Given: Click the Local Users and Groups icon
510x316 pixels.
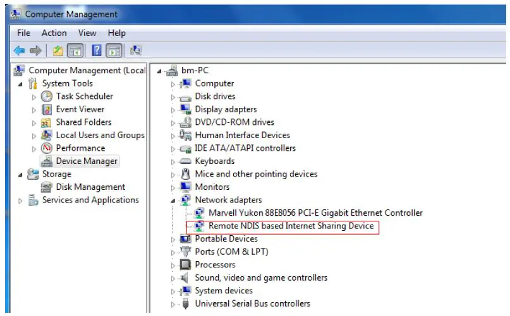Looking at the screenshot, I should pyautogui.click(x=47, y=136).
